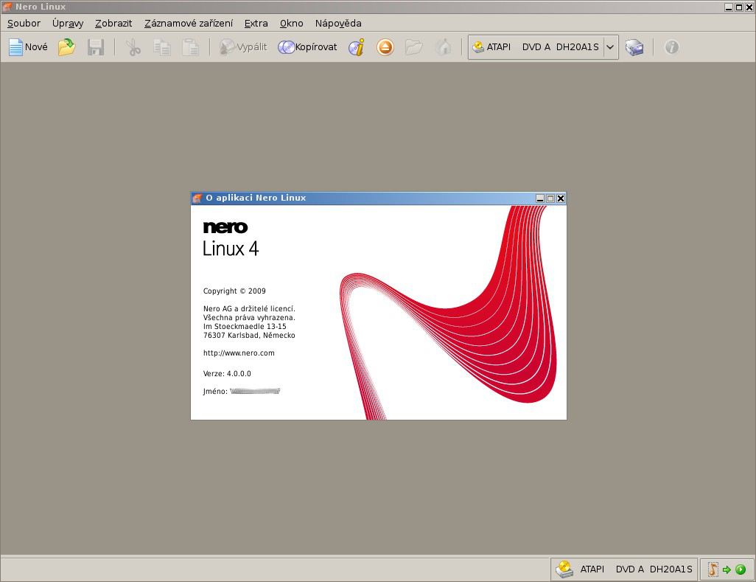Image resolution: width=756 pixels, height=582 pixels.
Task: Minimize the O aplikaci Nero Linux dialog
Action: [540, 198]
